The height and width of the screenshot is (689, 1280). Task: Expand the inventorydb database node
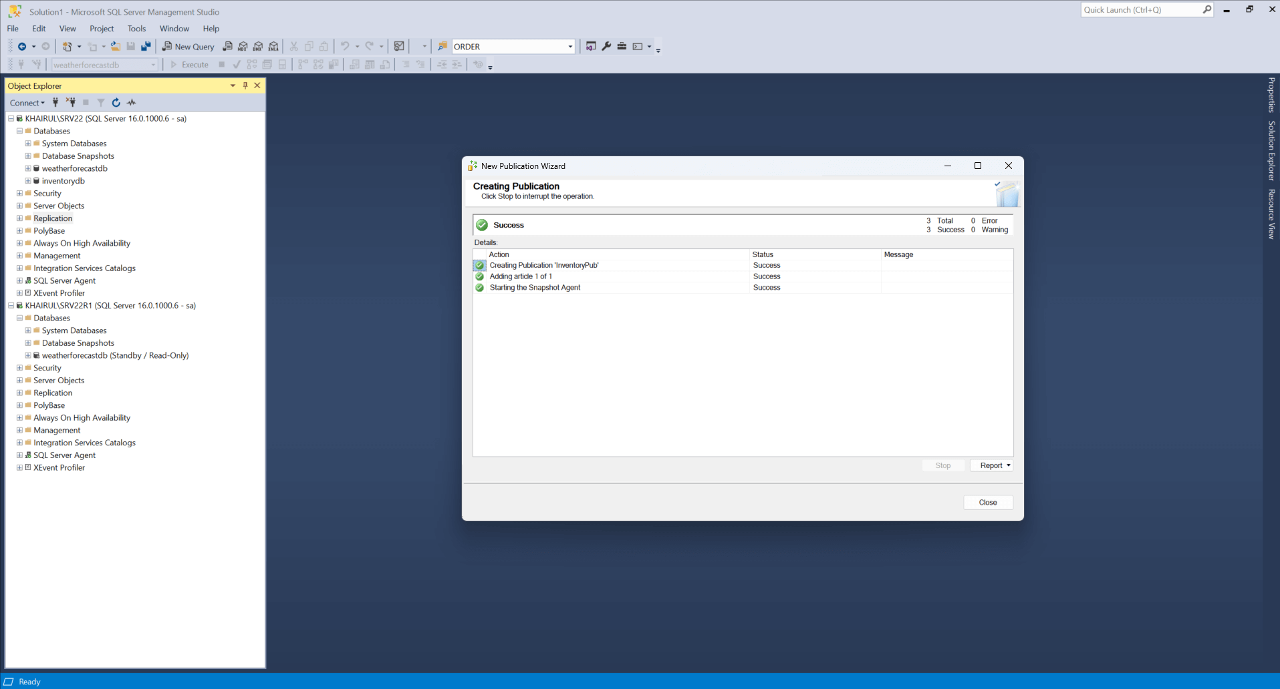click(x=28, y=181)
